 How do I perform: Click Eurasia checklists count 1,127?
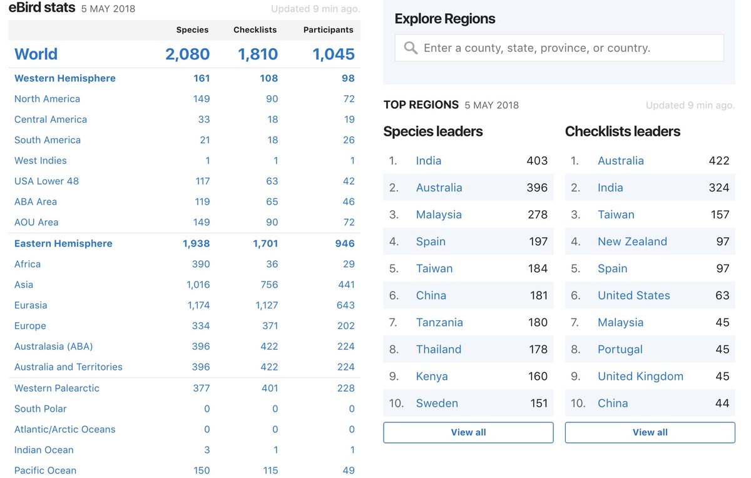tap(267, 305)
